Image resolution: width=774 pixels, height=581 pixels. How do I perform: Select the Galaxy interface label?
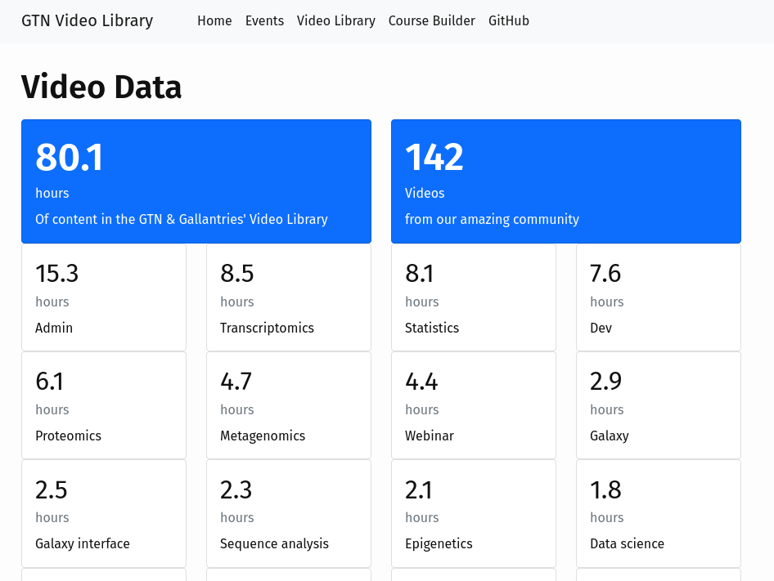(83, 543)
